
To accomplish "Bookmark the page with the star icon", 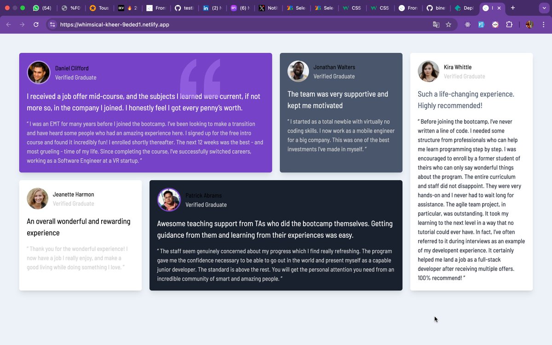I will [x=448, y=24].
